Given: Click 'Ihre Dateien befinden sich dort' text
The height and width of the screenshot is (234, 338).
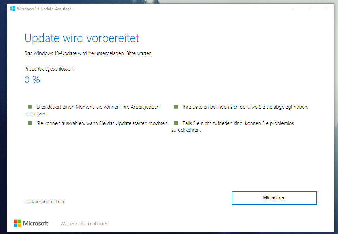Looking at the screenshot, I should pyautogui.click(x=216, y=107).
